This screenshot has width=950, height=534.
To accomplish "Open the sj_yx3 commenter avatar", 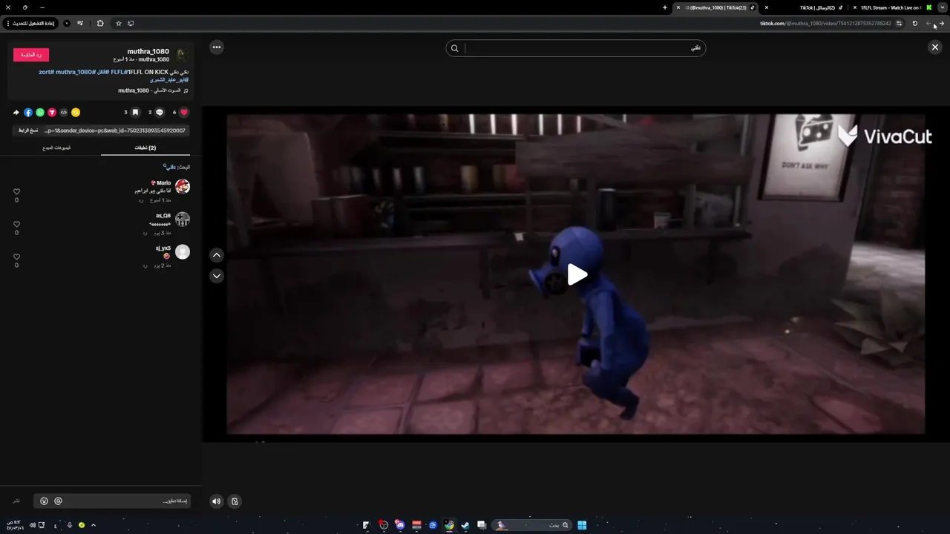I will [183, 252].
